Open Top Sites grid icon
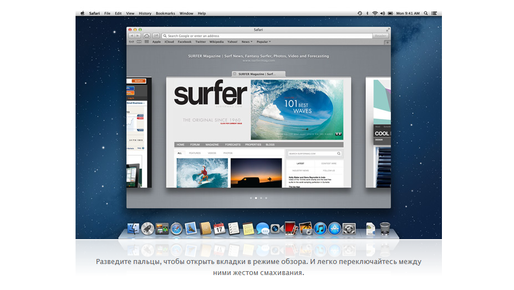 tap(146, 42)
